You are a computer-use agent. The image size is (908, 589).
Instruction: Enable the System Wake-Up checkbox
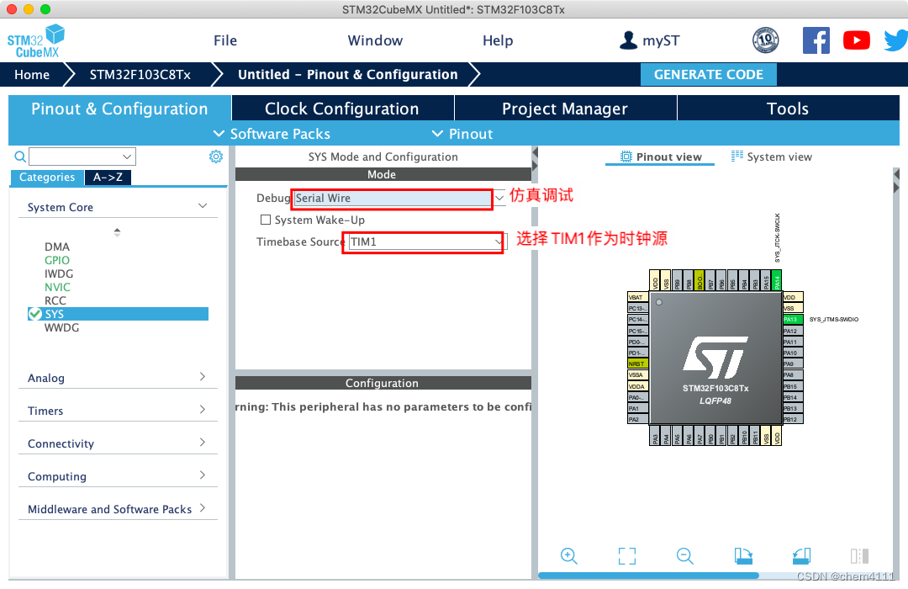(x=265, y=220)
